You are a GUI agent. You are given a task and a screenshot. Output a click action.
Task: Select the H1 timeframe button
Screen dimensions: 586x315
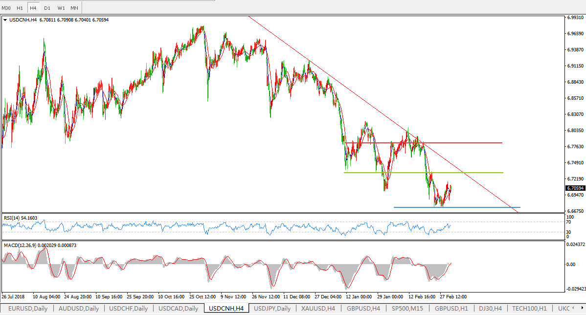pos(20,8)
